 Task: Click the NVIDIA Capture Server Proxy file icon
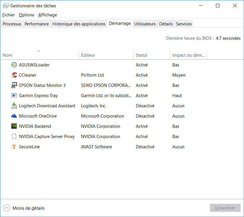(14, 136)
